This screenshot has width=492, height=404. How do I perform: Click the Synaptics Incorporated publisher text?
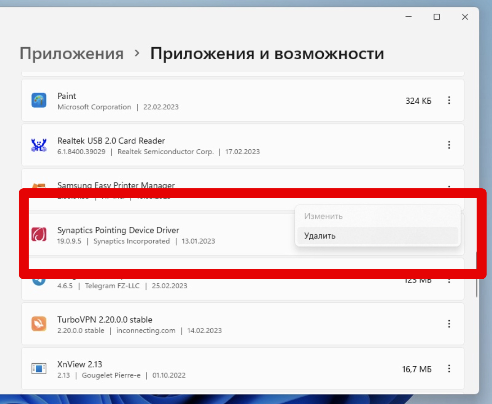(x=131, y=241)
